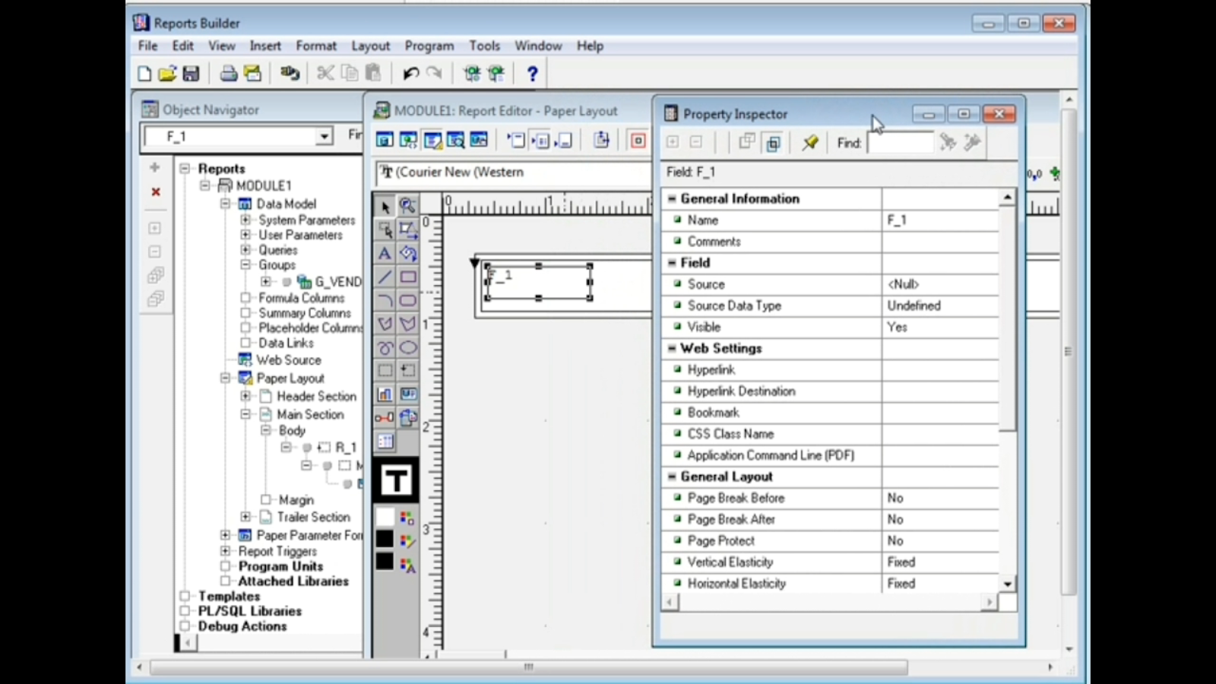Click the Undo toolbar button
The height and width of the screenshot is (684, 1216).
[x=410, y=73]
